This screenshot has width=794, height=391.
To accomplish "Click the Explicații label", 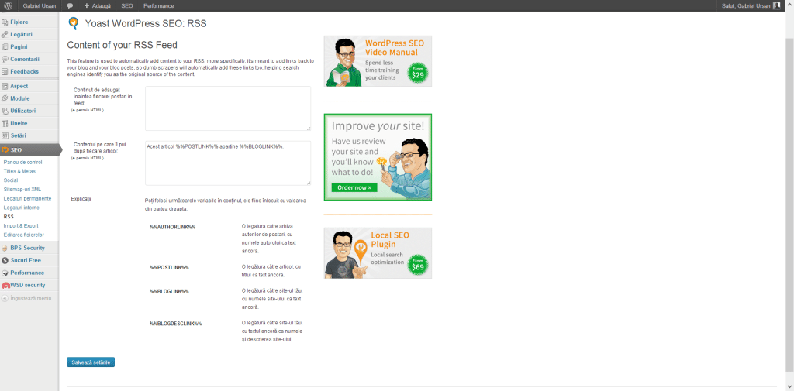I will 81,199.
